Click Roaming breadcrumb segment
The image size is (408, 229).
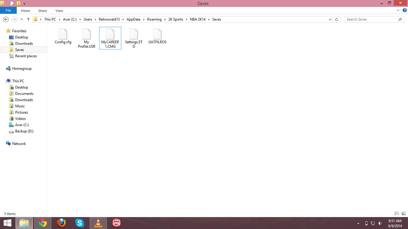pyautogui.click(x=154, y=19)
